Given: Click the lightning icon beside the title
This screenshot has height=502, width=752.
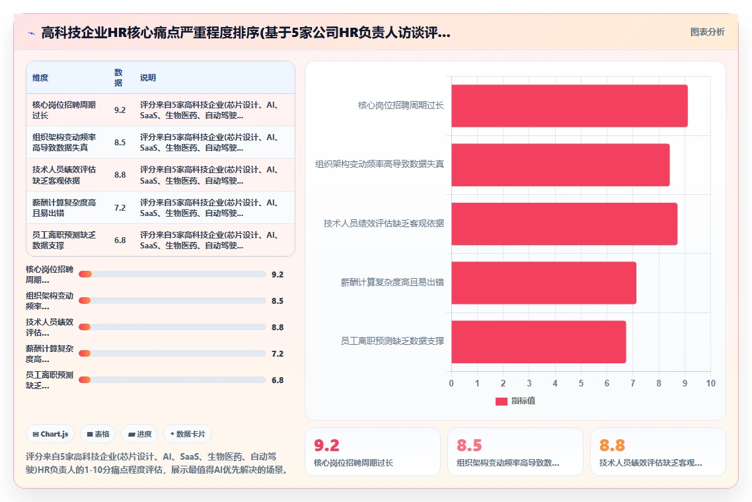Looking at the screenshot, I should 31,33.
